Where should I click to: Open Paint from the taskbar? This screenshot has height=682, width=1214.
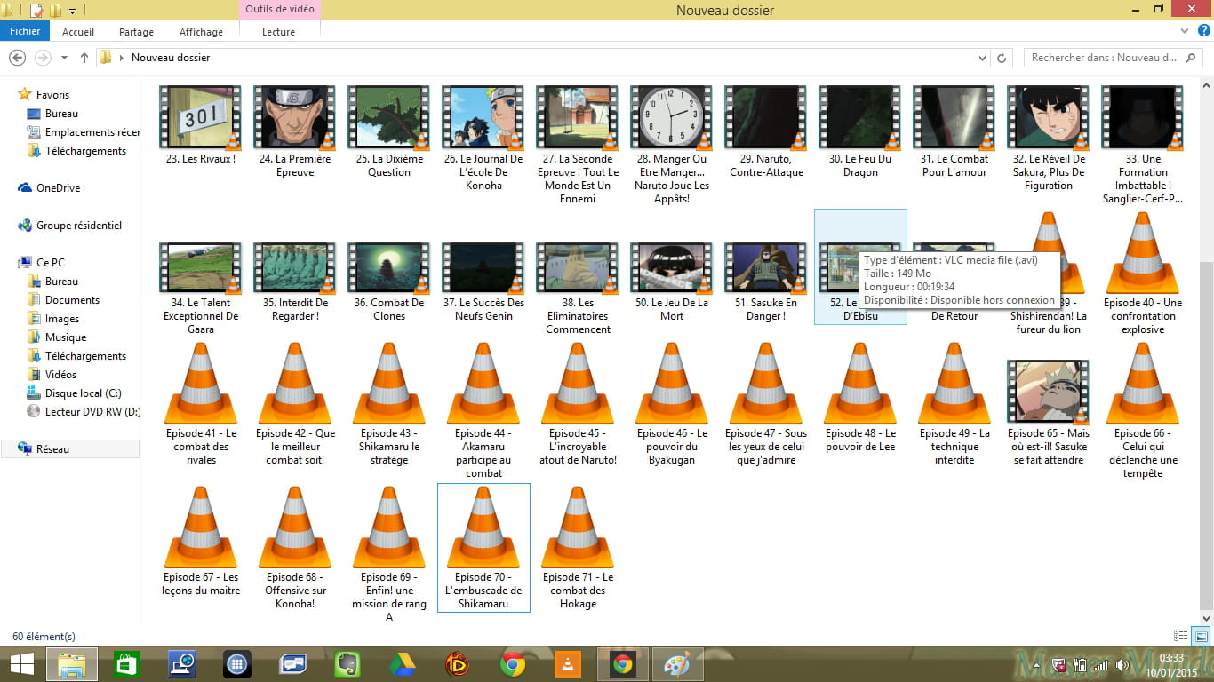point(677,663)
